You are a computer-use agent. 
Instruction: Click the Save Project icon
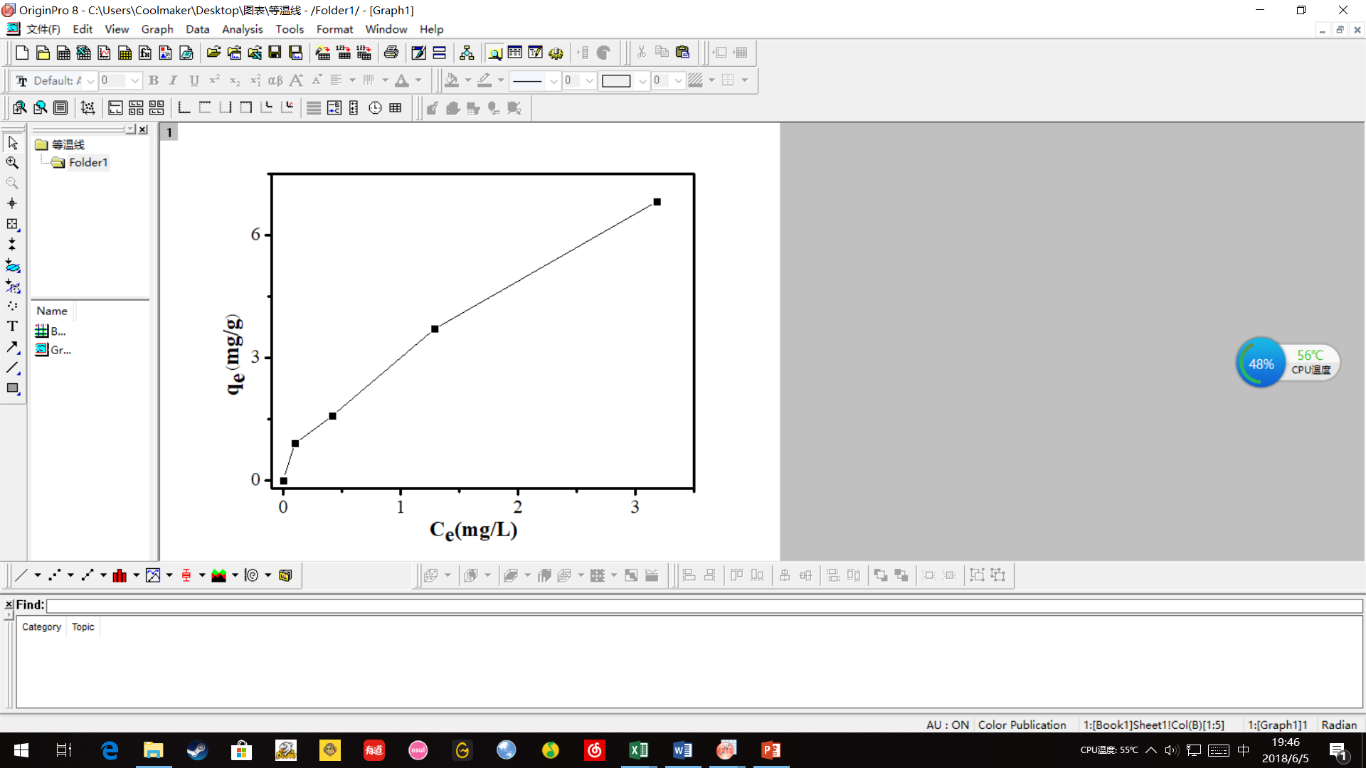[275, 53]
